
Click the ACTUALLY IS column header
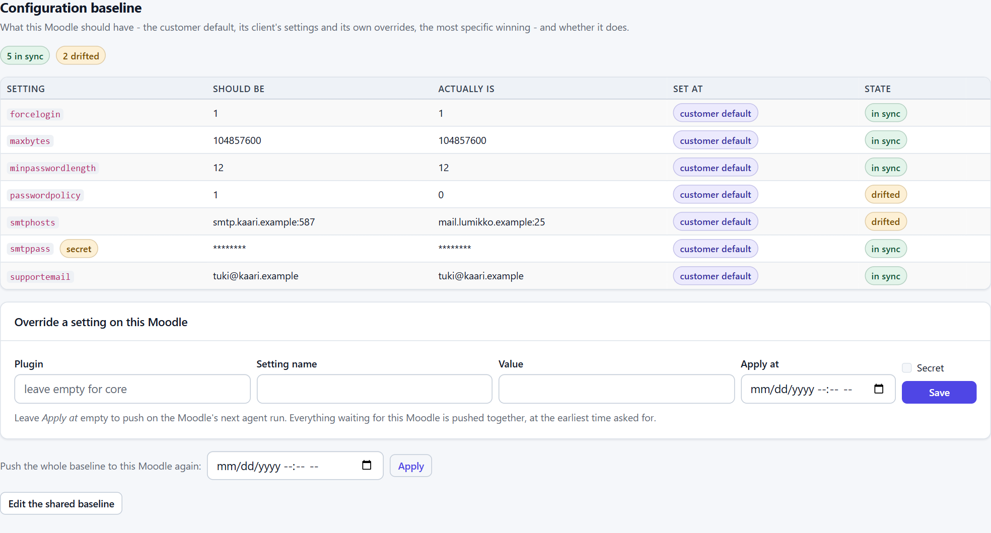click(466, 89)
